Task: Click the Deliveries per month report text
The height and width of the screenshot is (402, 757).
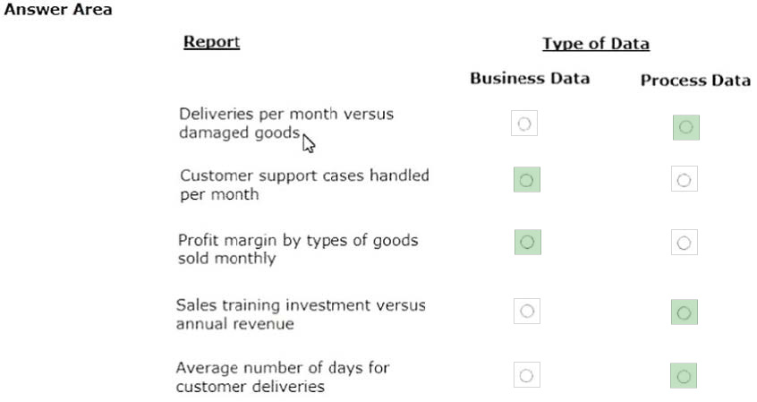Action: [x=285, y=124]
